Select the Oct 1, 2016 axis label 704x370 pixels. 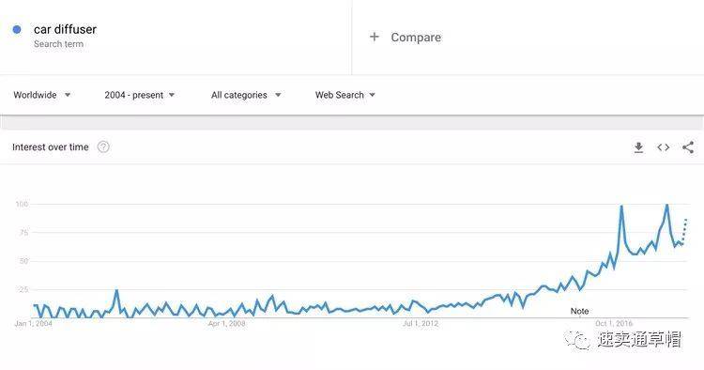coord(613,323)
